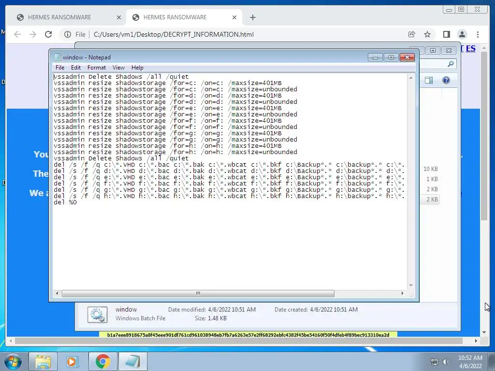This screenshot has height=371, width=495.
Task: Close the Notepad window
Action: [x=407, y=57]
